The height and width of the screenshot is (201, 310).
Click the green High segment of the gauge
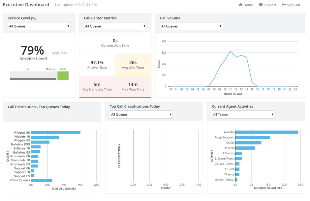coord(63,75)
